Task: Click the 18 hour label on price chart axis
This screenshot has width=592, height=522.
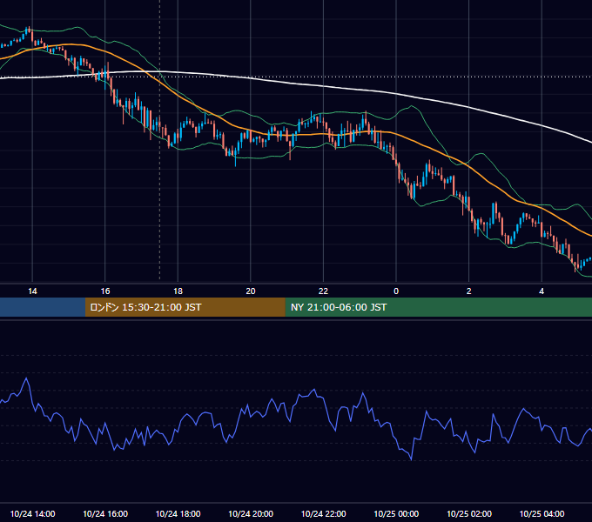Action: coord(178,291)
